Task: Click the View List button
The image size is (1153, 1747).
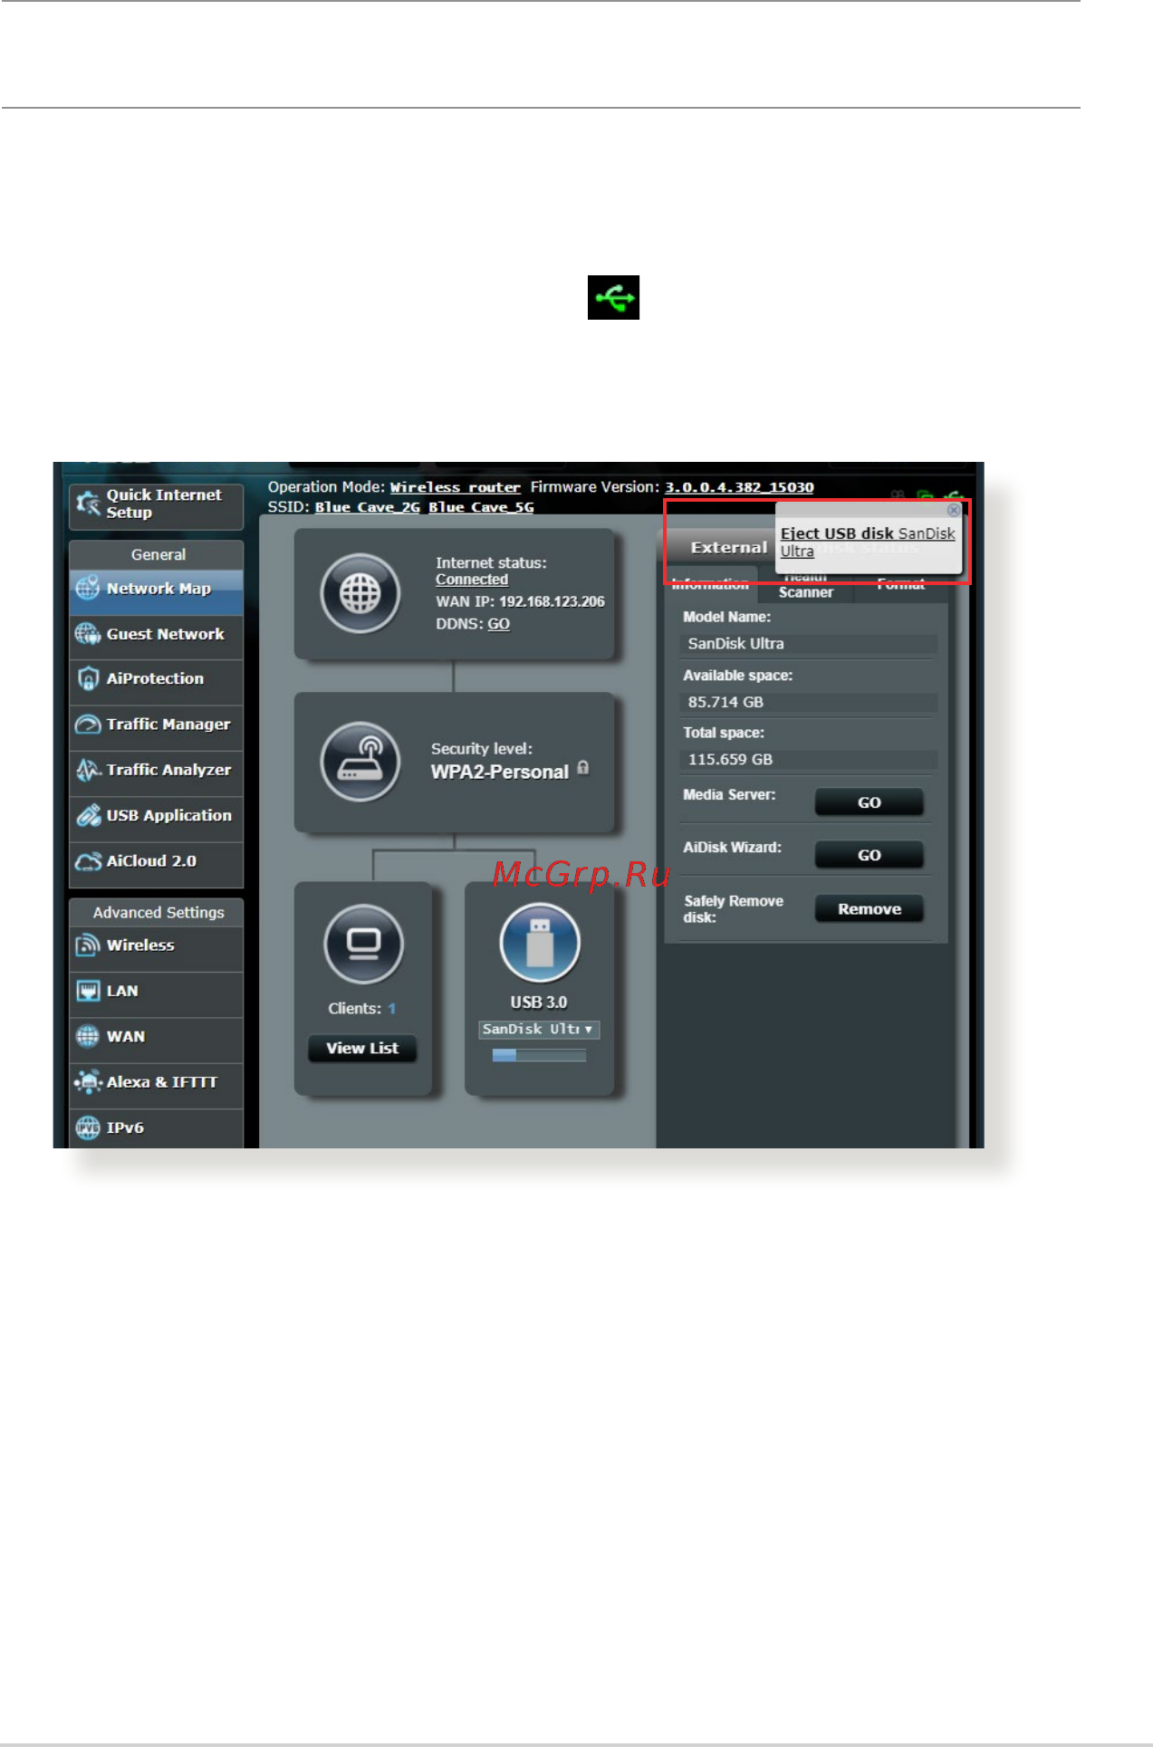Action: pos(362,1048)
